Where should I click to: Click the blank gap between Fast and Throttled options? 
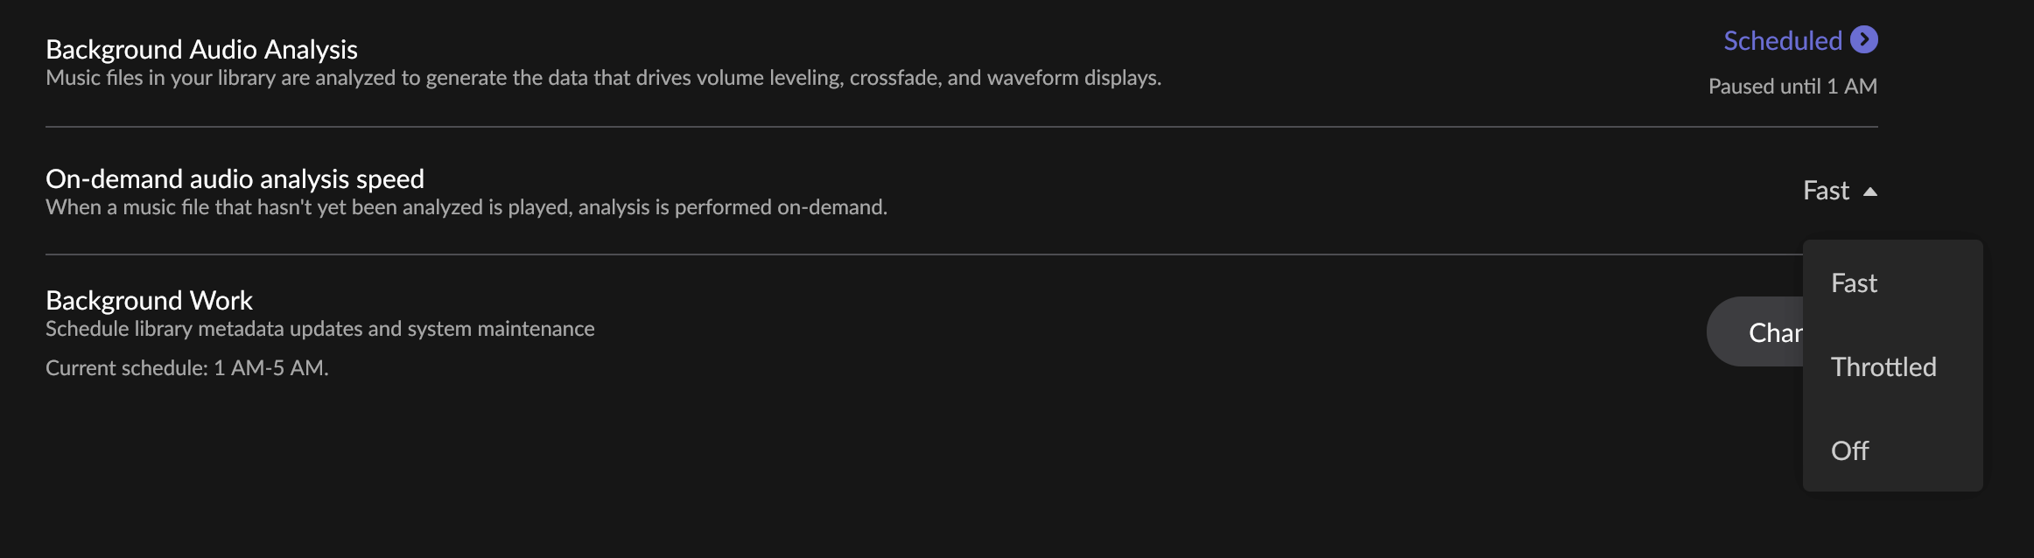1892,325
